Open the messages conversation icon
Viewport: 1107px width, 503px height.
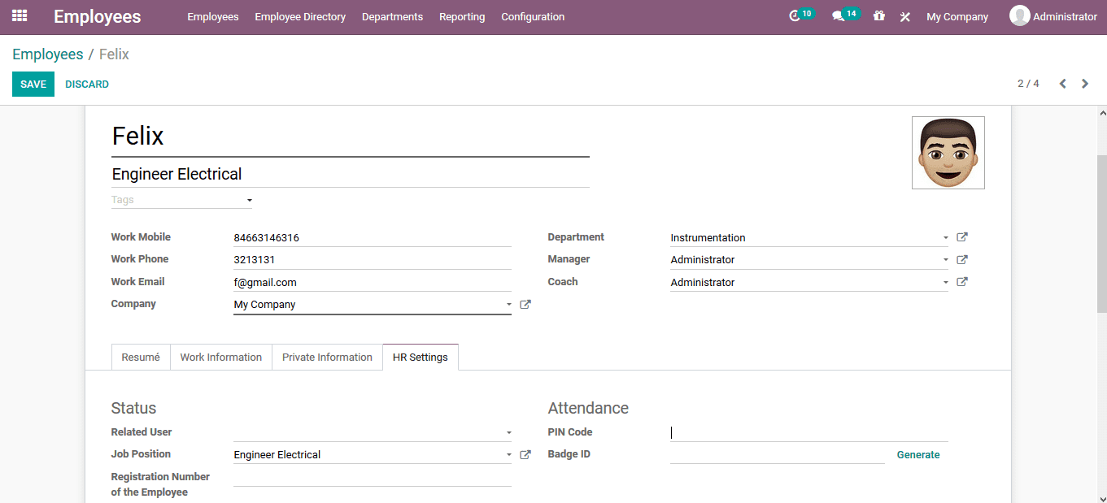click(x=839, y=16)
